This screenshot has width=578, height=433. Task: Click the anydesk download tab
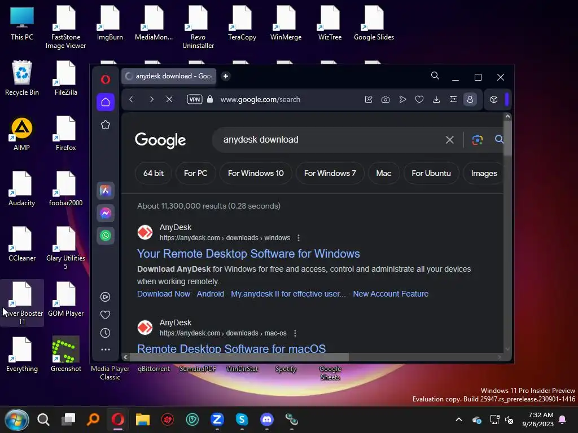point(169,76)
